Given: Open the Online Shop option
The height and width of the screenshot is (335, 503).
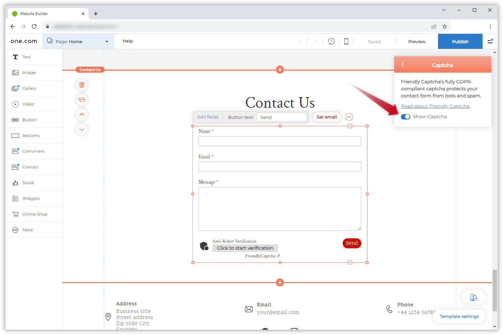Looking at the screenshot, I should coord(34,214).
